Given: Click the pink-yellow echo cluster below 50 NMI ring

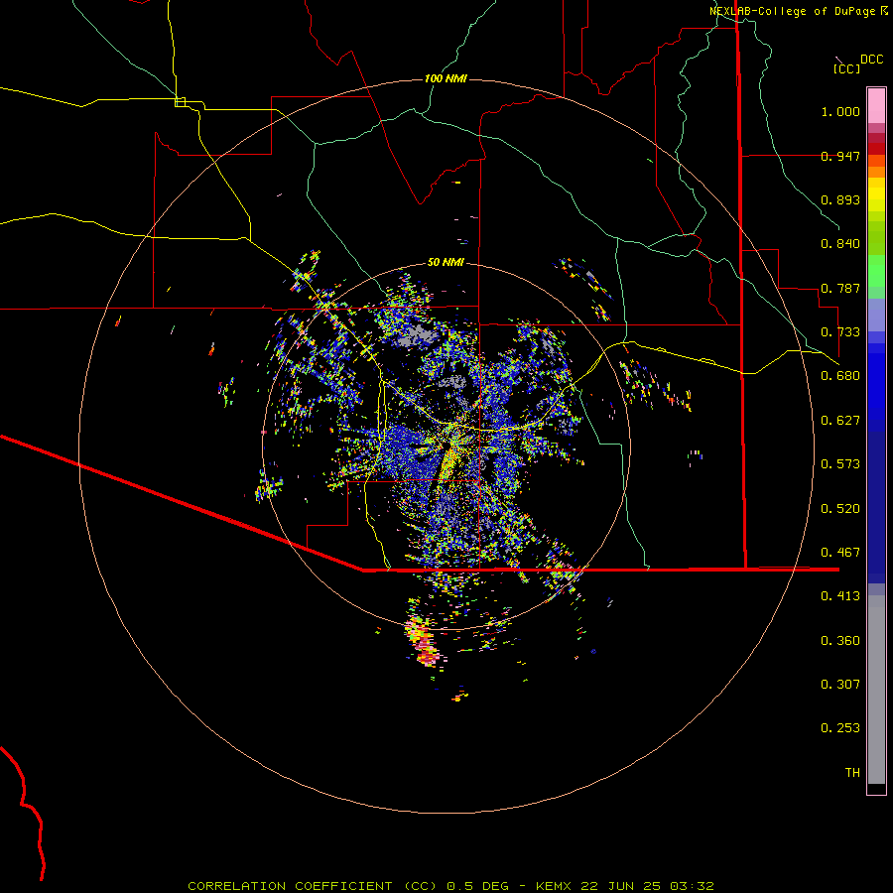Looking at the screenshot, I should click(422, 641).
